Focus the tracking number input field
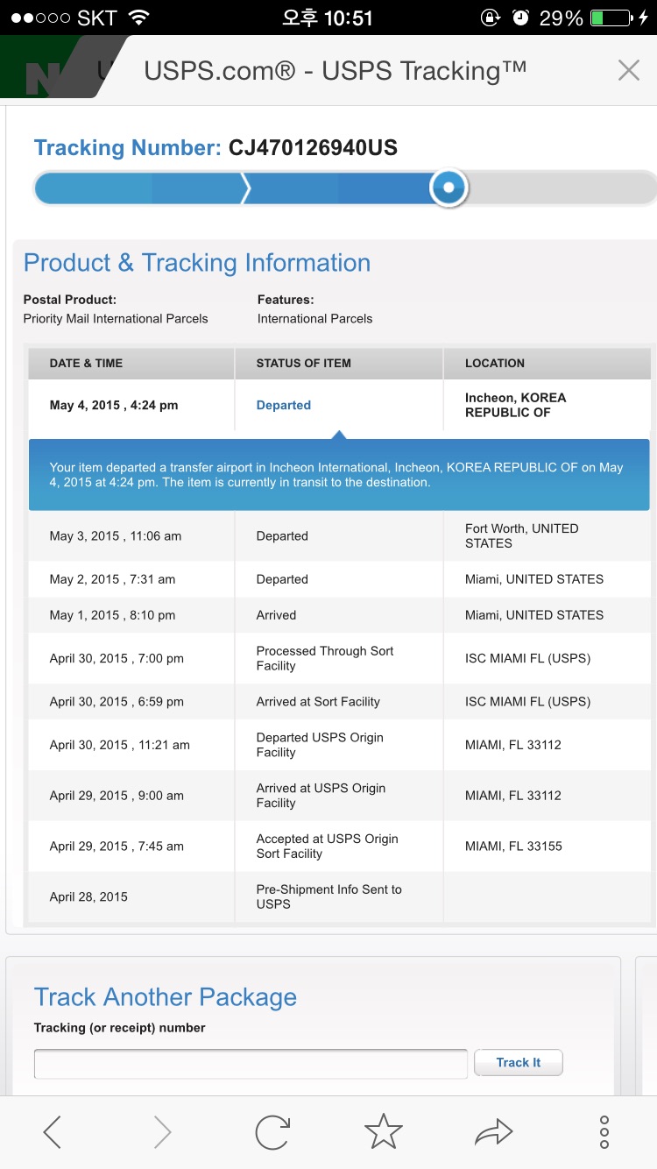The width and height of the screenshot is (657, 1169). (x=251, y=1063)
